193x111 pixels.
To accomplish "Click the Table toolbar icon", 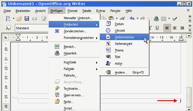I will pyautogui.click(x=164, y=19).
